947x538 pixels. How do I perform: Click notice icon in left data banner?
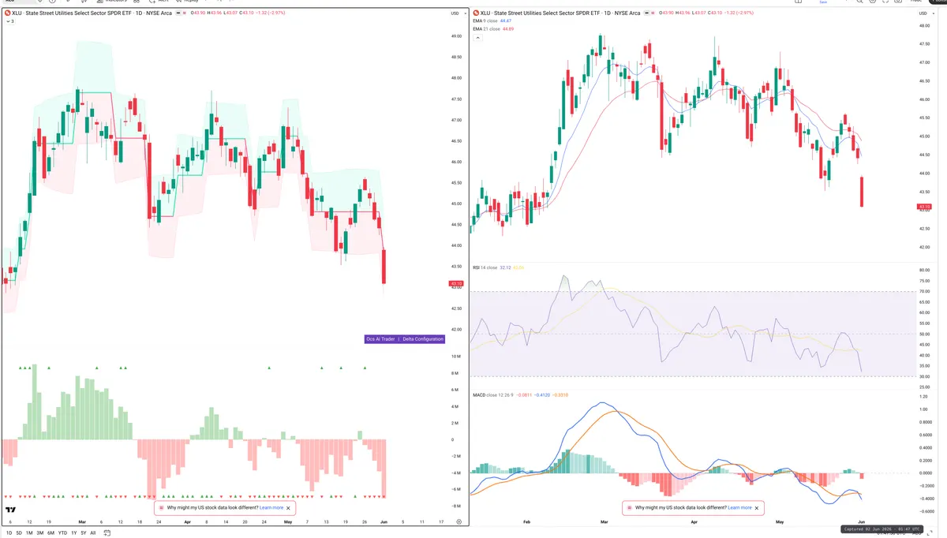(x=161, y=508)
